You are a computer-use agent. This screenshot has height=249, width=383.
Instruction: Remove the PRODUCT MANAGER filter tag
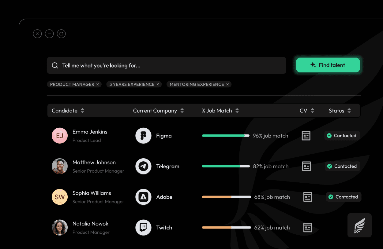[98, 84]
